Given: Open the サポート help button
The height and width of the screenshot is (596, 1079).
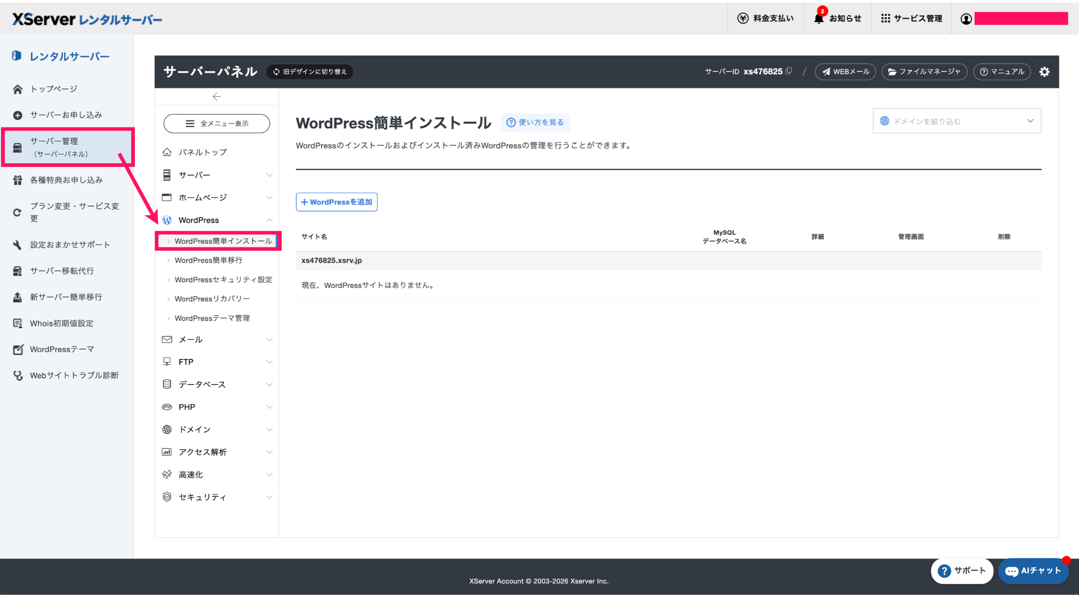Looking at the screenshot, I should pyautogui.click(x=962, y=571).
